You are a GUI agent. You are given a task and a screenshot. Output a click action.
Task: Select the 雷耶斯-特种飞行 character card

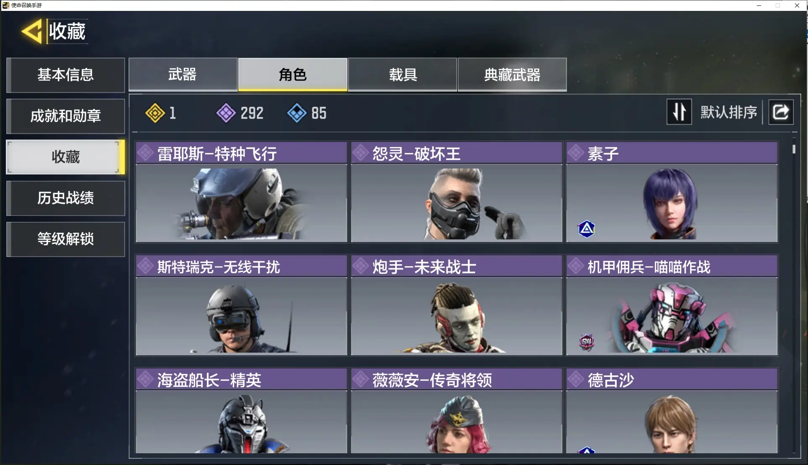point(242,192)
